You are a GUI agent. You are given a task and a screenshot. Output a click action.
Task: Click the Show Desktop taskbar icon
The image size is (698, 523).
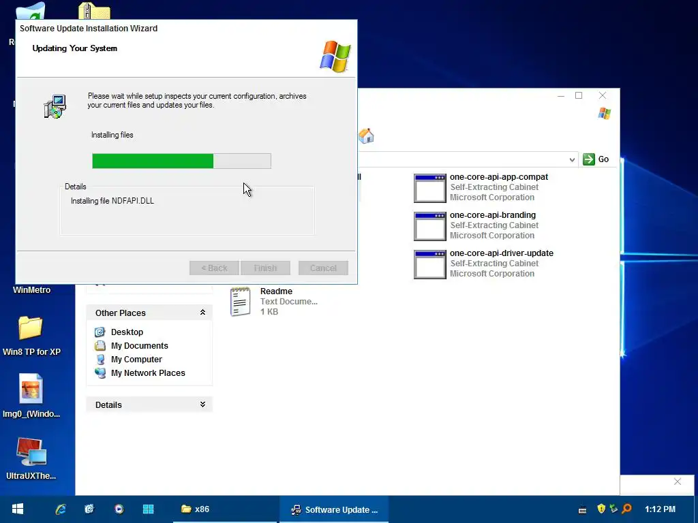pyautogui.click(x=89, y=509)
